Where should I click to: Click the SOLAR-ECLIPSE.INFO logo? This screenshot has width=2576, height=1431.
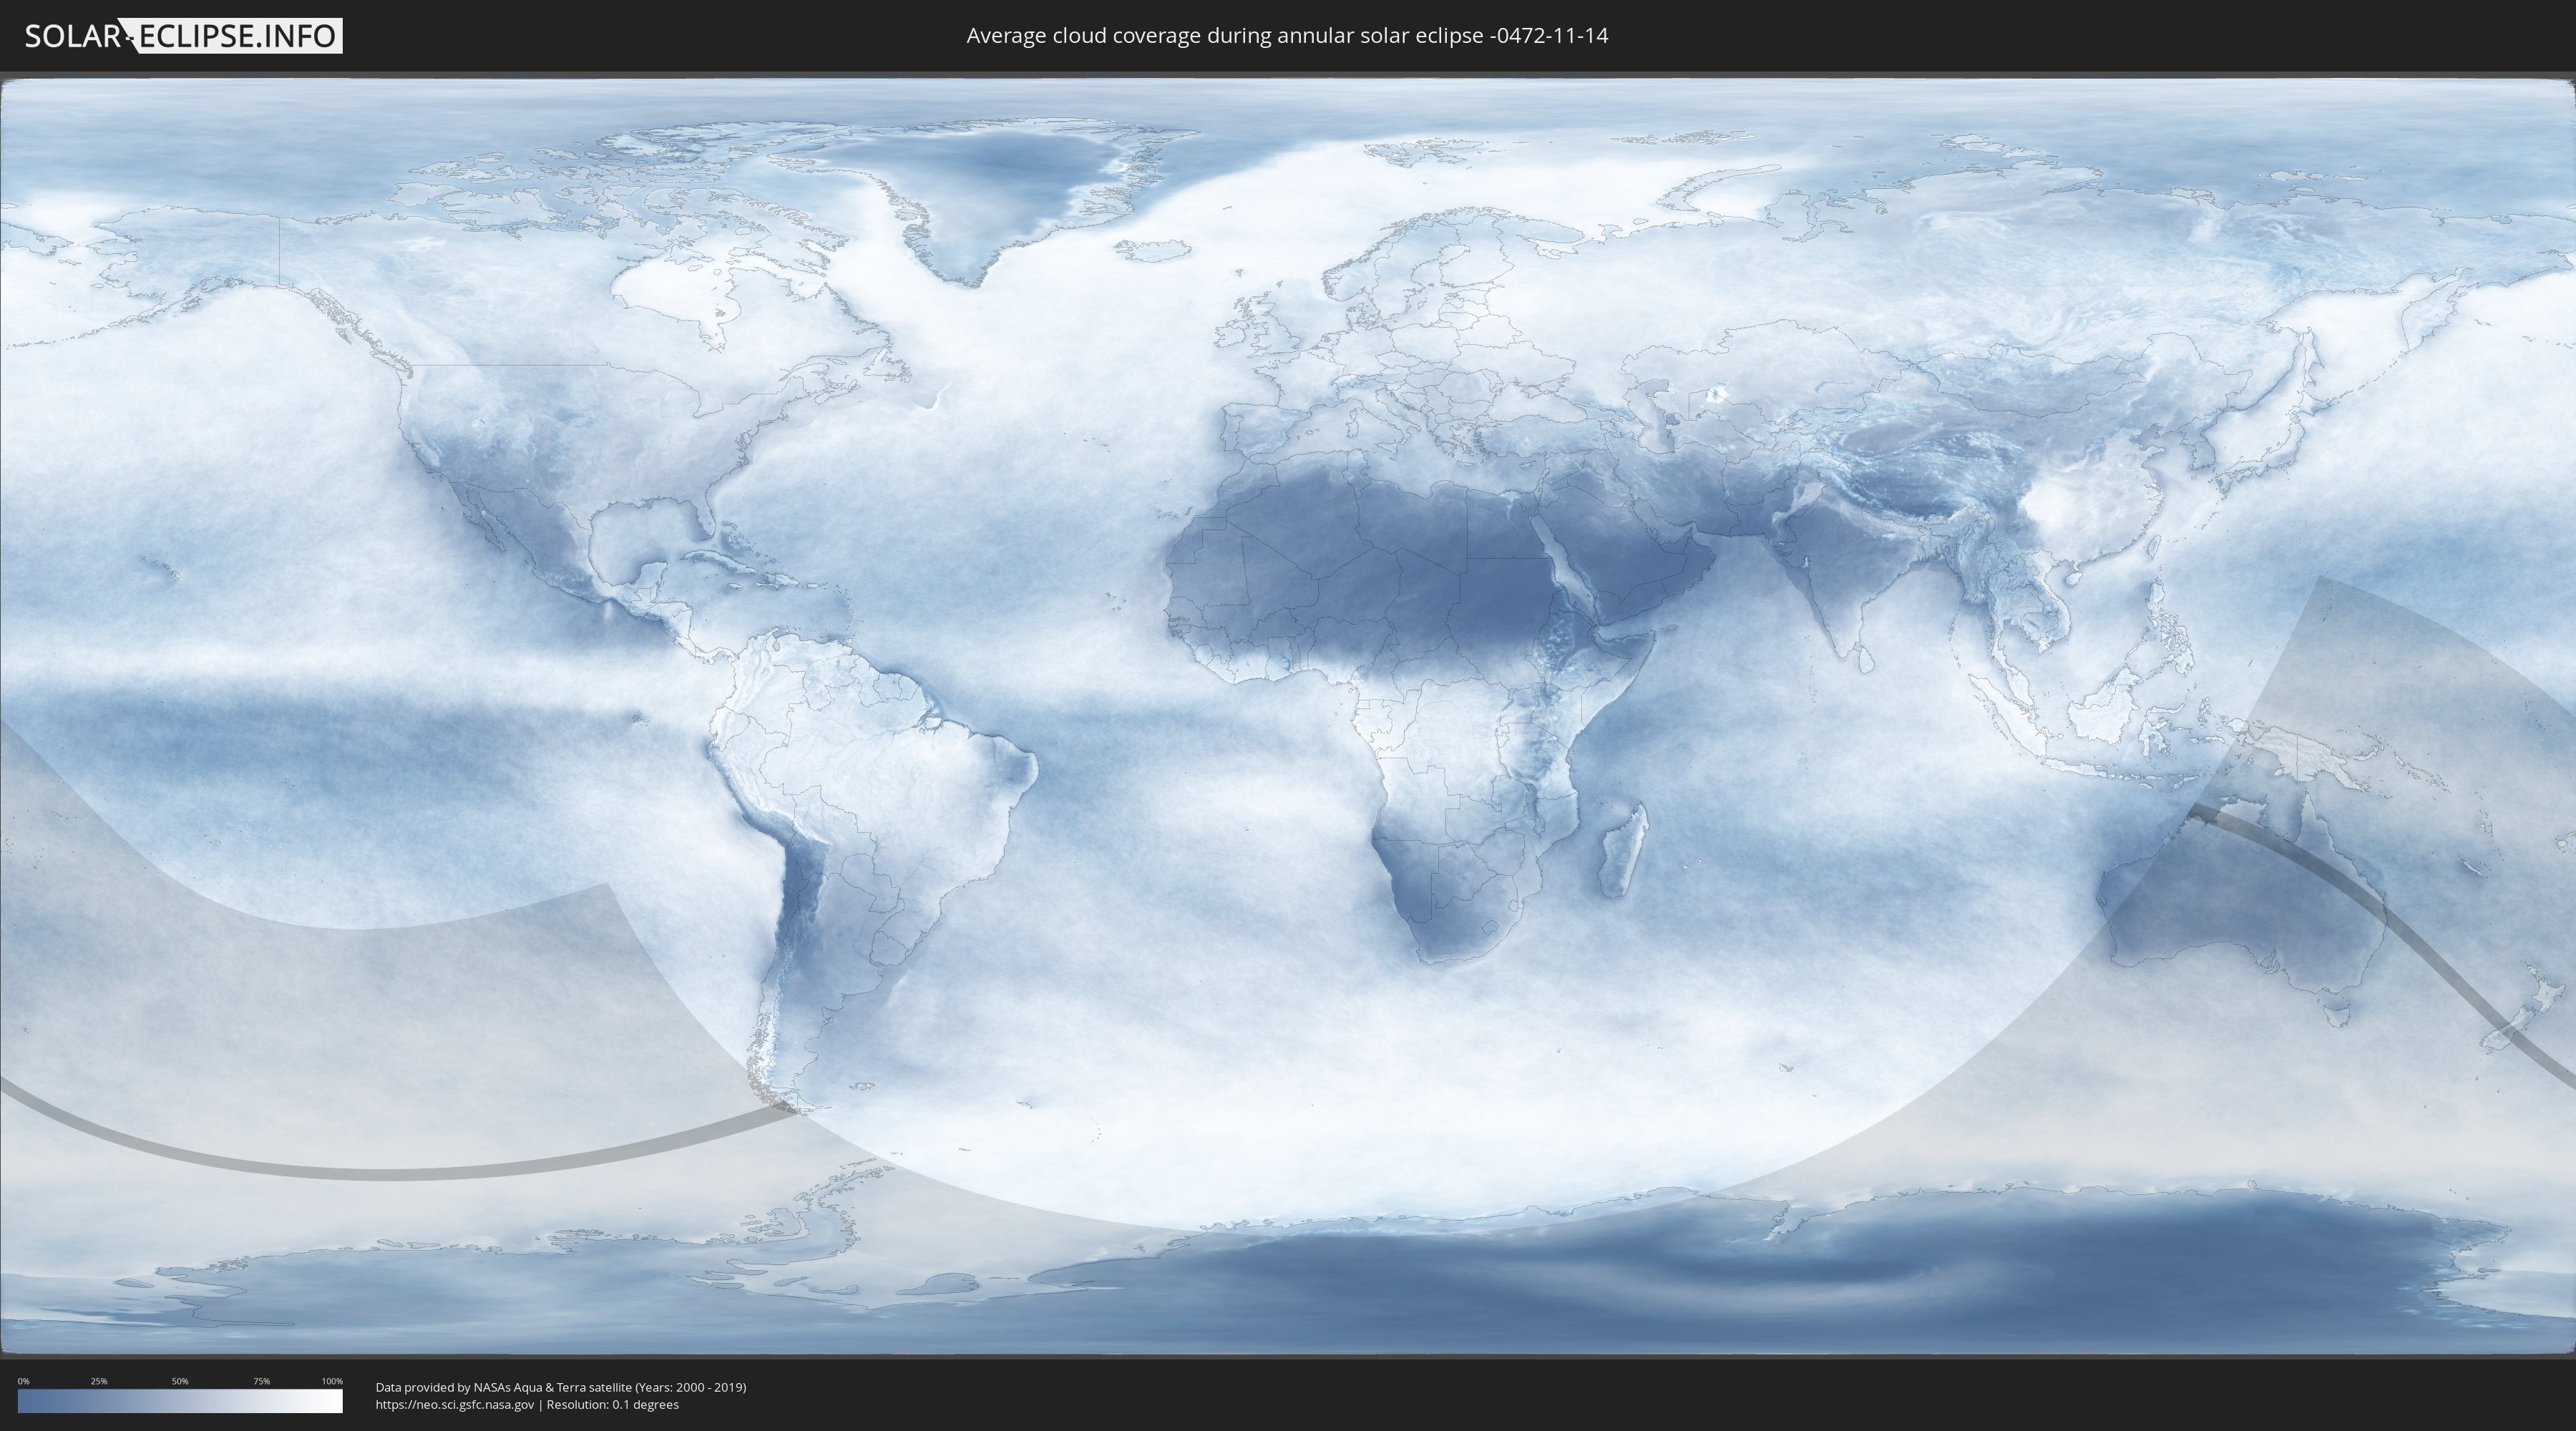click(183, 36)
